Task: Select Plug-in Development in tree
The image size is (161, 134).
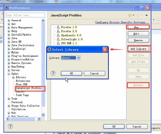Action: coord(25,56)
